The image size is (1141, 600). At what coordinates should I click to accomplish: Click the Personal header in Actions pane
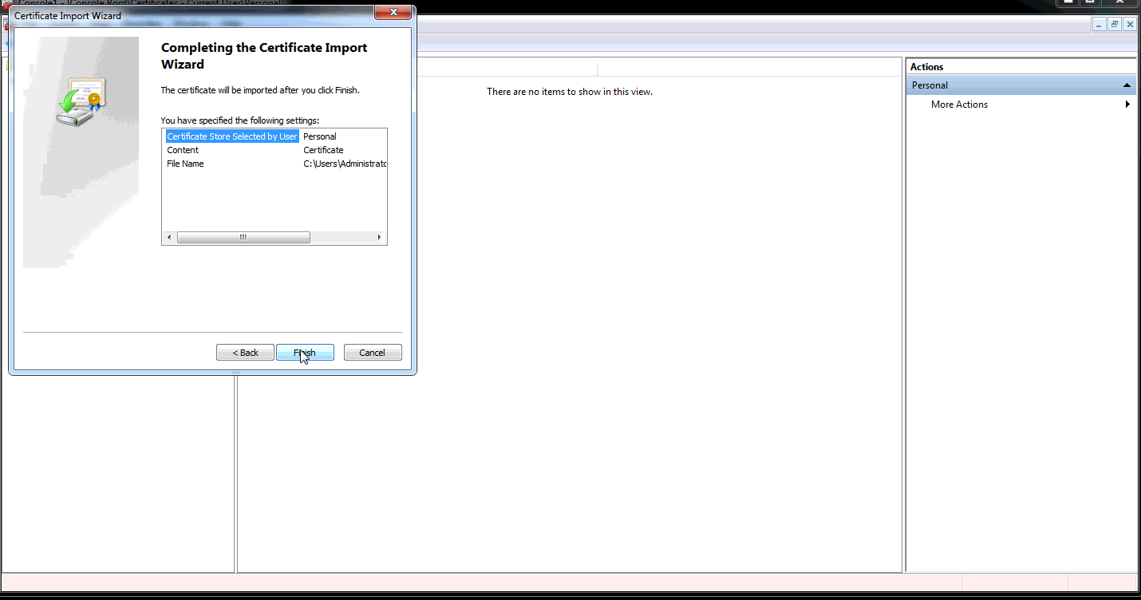[x=930, y=85]
